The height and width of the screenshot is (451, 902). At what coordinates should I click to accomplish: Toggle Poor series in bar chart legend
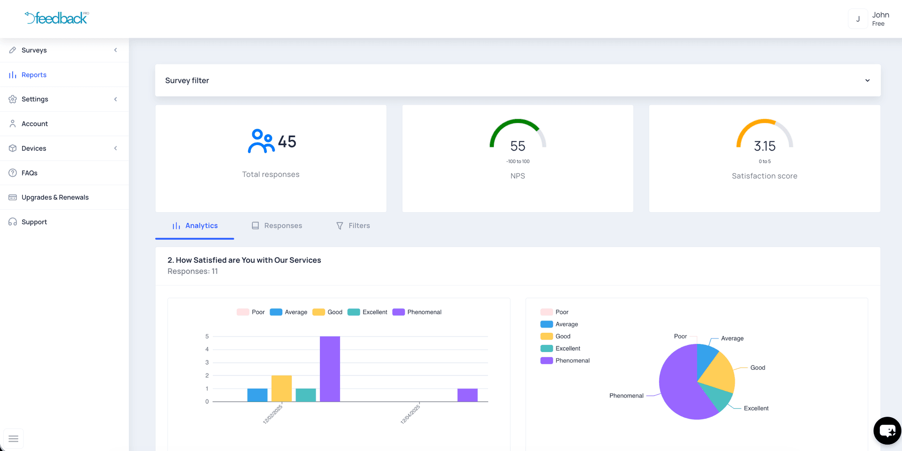click(x=251, y=312)
